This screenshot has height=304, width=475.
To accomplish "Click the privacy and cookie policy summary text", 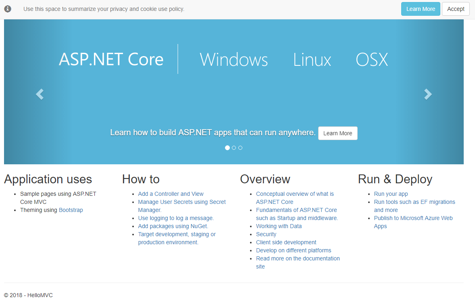I will [104, 9].
